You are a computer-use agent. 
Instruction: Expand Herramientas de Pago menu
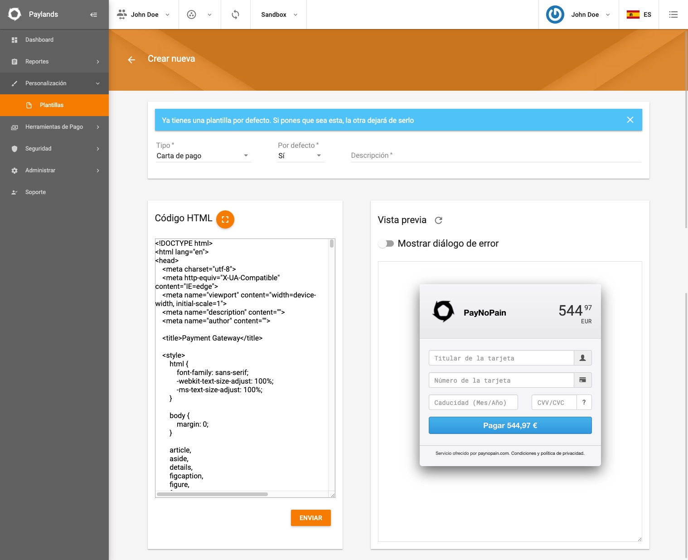pos(54,127)
